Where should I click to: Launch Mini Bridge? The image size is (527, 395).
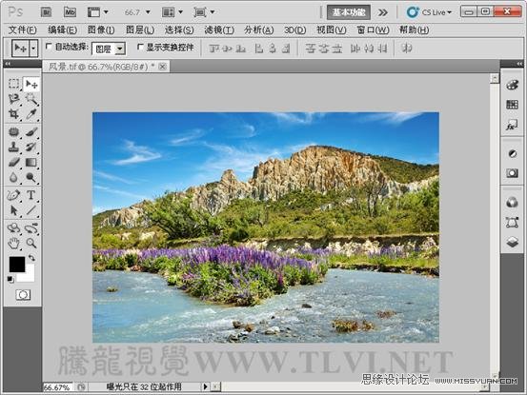[x=70, y=12]
